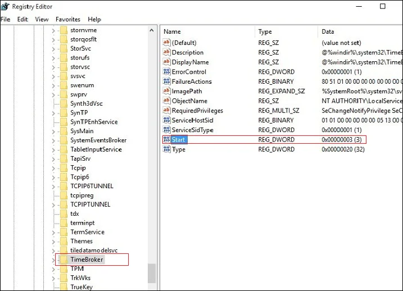Maximize the Registry Editor window
The image size is (403, 291).
coord(383,6)
